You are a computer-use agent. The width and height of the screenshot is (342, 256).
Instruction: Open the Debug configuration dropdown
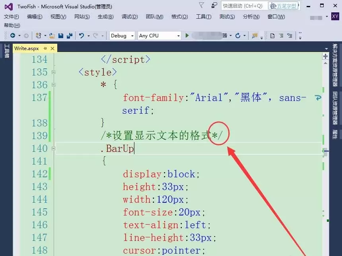132,35
